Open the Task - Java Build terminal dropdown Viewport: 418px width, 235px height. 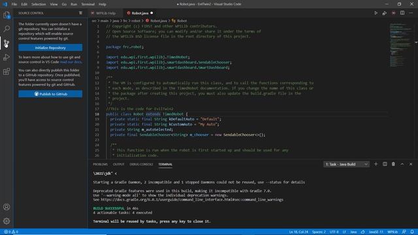[x=346, y=164]
